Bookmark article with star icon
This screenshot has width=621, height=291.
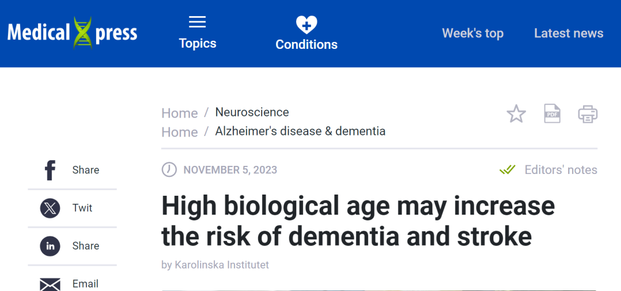click(x=516, y=114)
